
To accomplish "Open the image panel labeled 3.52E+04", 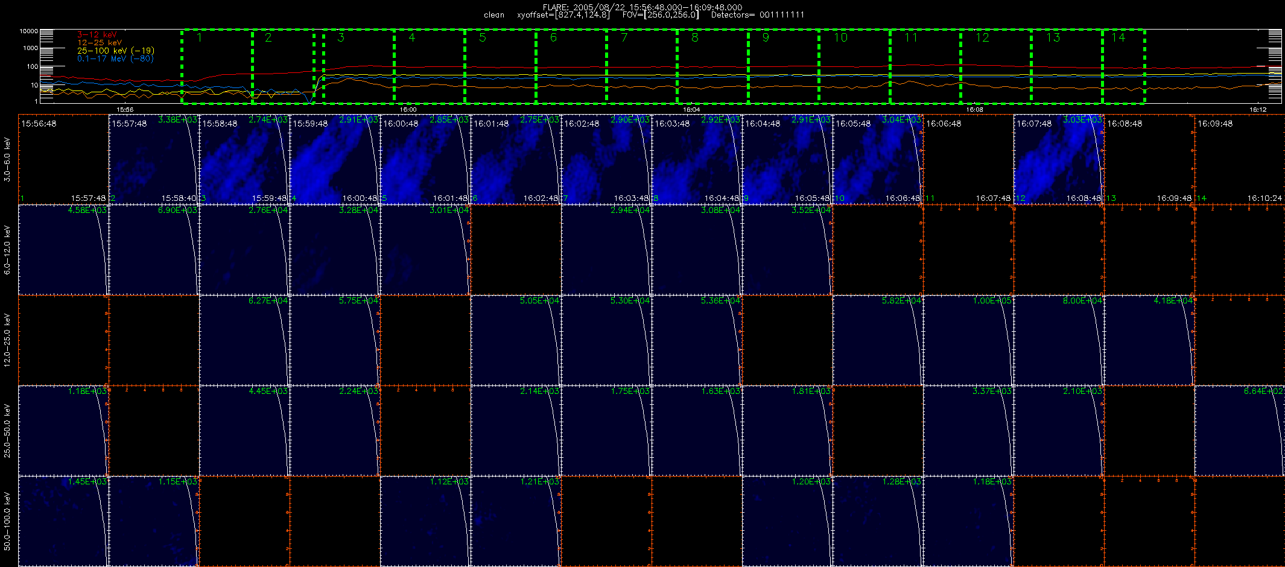I will (x=787, y=250).
